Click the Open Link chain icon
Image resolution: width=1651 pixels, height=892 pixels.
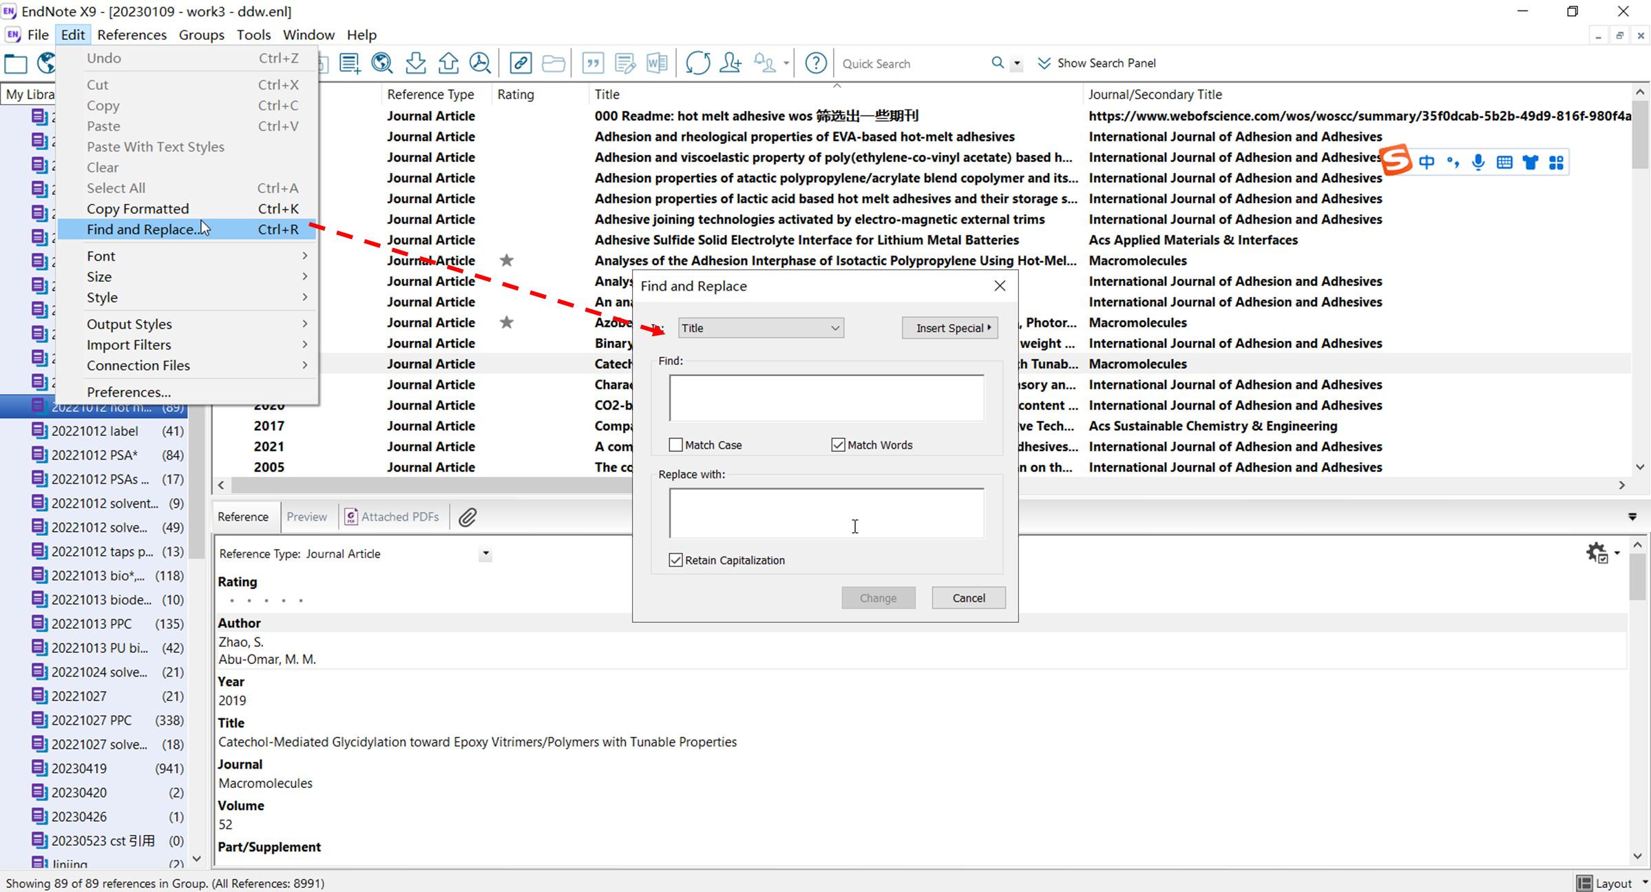[x=520, y=63]
